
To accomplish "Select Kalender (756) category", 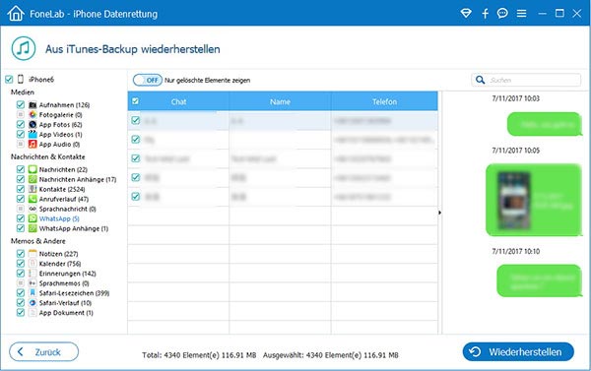I will [x=60, y=264].
